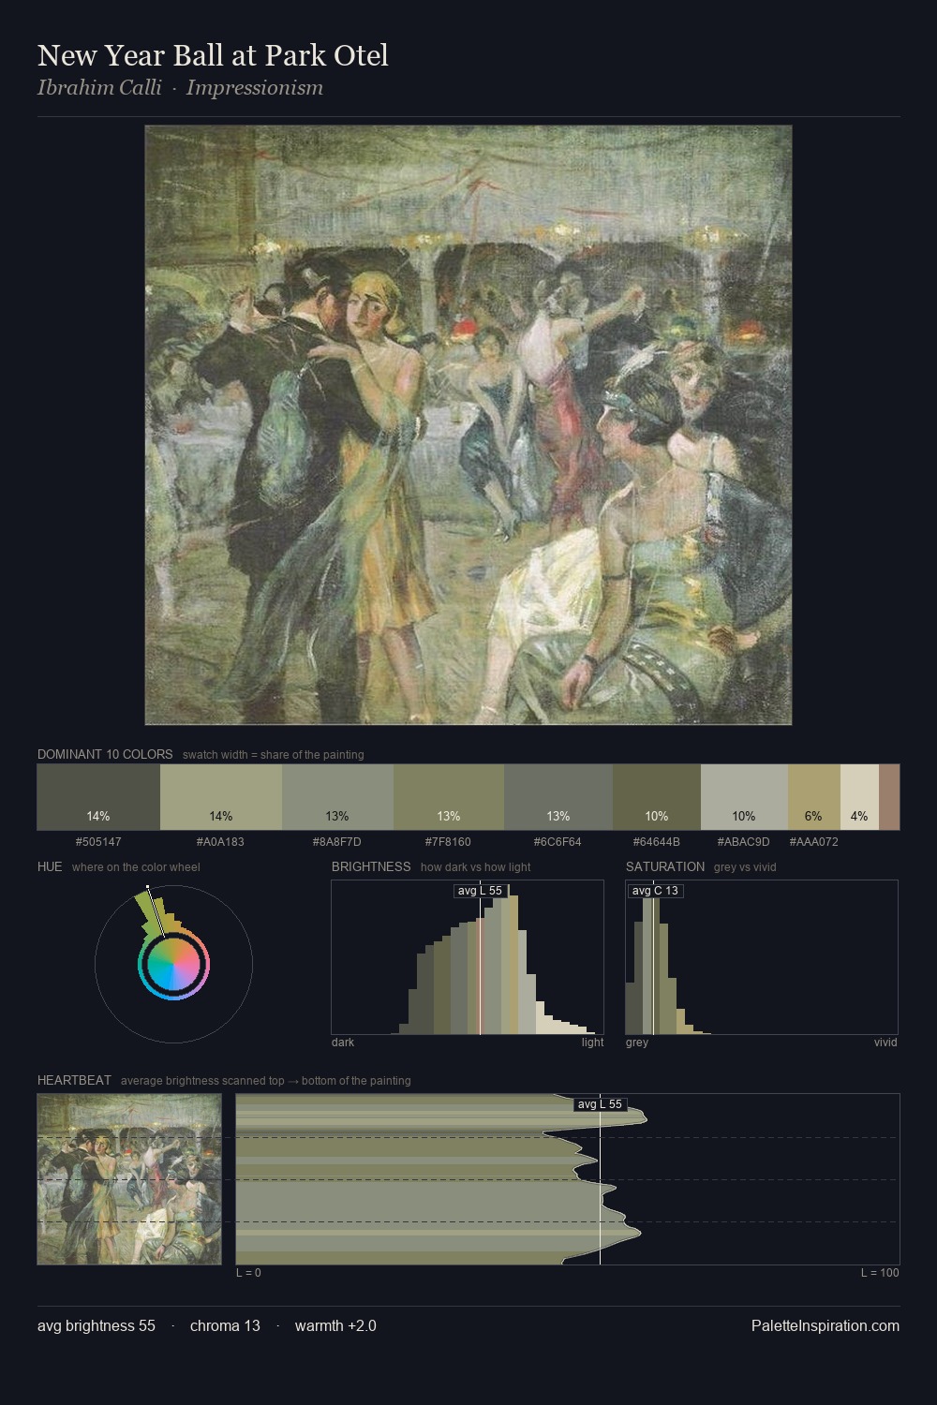937x1405 pixels.
Task: Click the footer text warmth +2.0
Action: [x=335, y=1326]
